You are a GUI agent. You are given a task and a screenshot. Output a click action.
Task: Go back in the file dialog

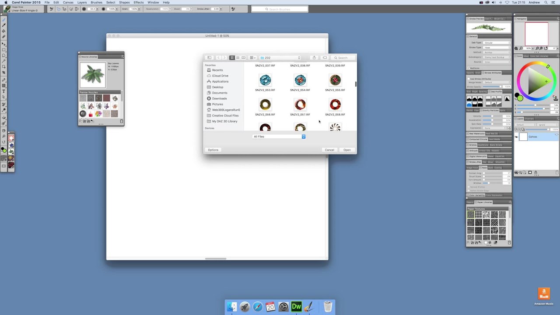coord(218,58)
